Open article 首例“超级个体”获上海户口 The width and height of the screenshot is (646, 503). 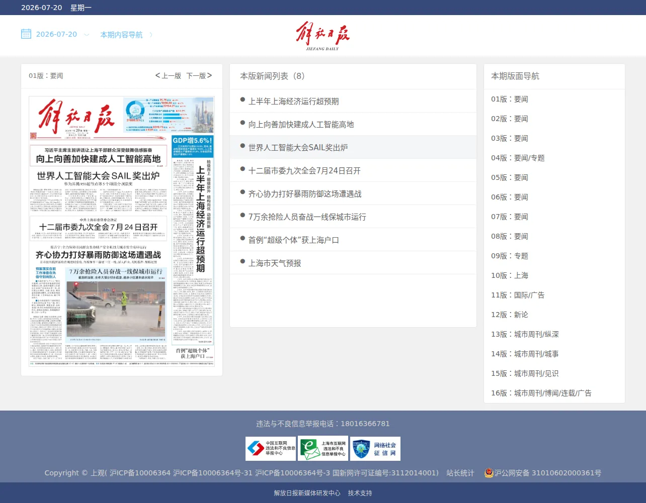pyautogui.click(x=293, y=240)
